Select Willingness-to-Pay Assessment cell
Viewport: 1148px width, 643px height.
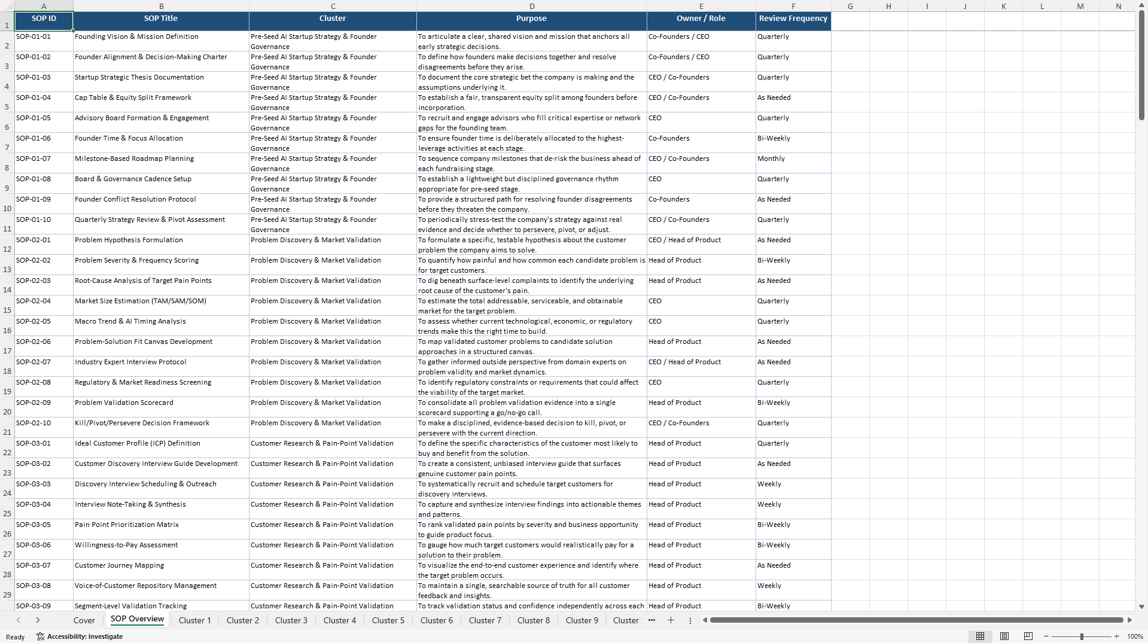pyautogui.click(x=161, y=550)
